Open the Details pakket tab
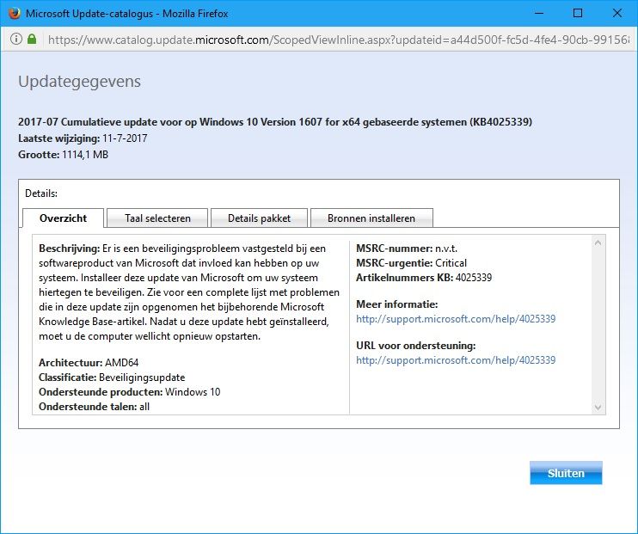 259,218
